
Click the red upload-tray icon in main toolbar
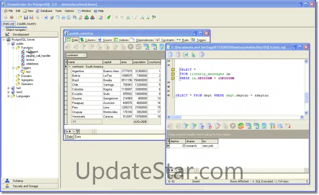pyautogui.click(x=92, y=17)
